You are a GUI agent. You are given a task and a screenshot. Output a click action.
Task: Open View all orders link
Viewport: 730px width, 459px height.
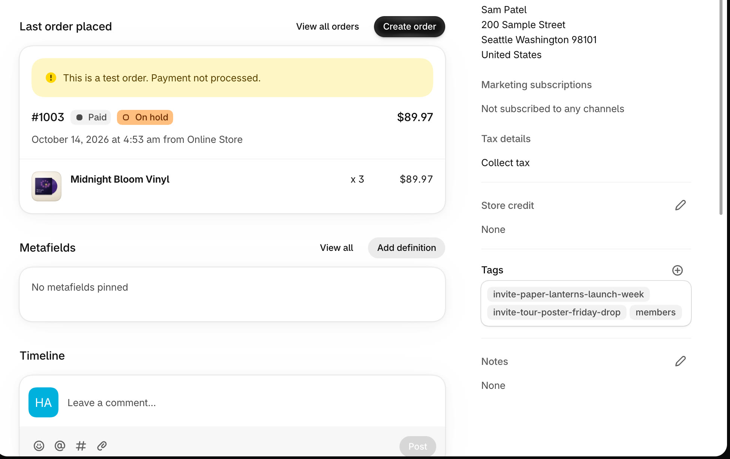(328, 27)
